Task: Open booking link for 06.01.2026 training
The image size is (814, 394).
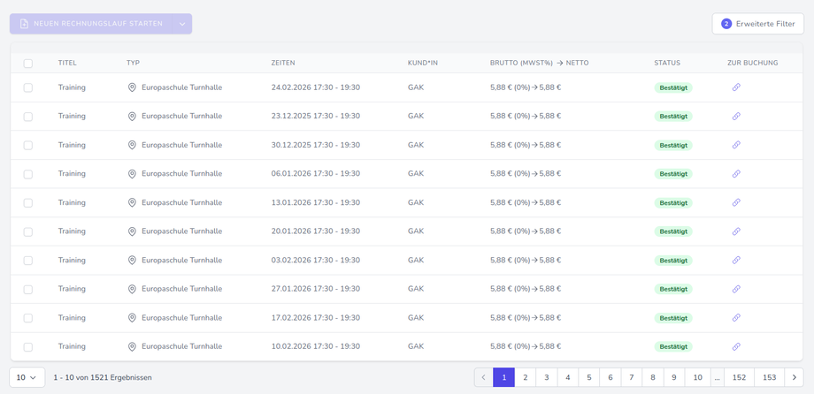Action: click(x=735, y=174)
